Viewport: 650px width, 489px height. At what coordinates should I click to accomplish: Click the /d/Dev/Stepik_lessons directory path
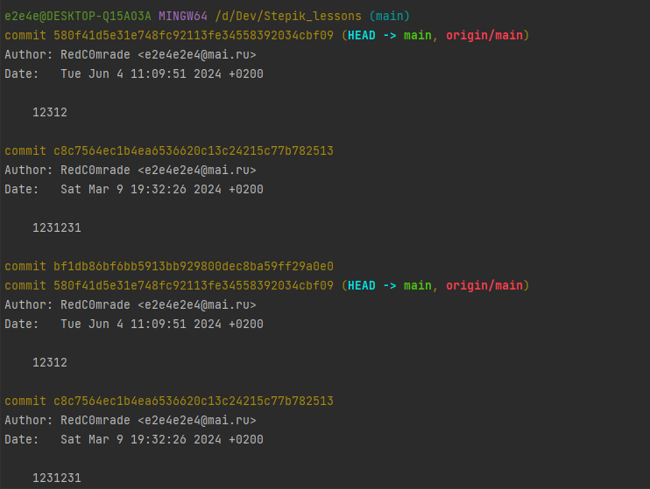(277, 16)
